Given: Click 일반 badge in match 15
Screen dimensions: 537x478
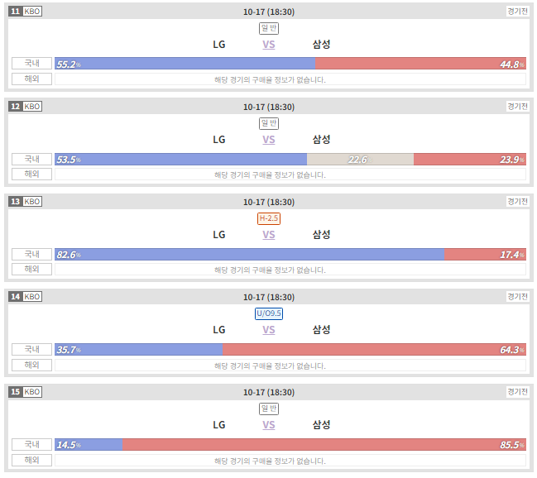Looking at the screenshot, I should [x=269, y=409].
